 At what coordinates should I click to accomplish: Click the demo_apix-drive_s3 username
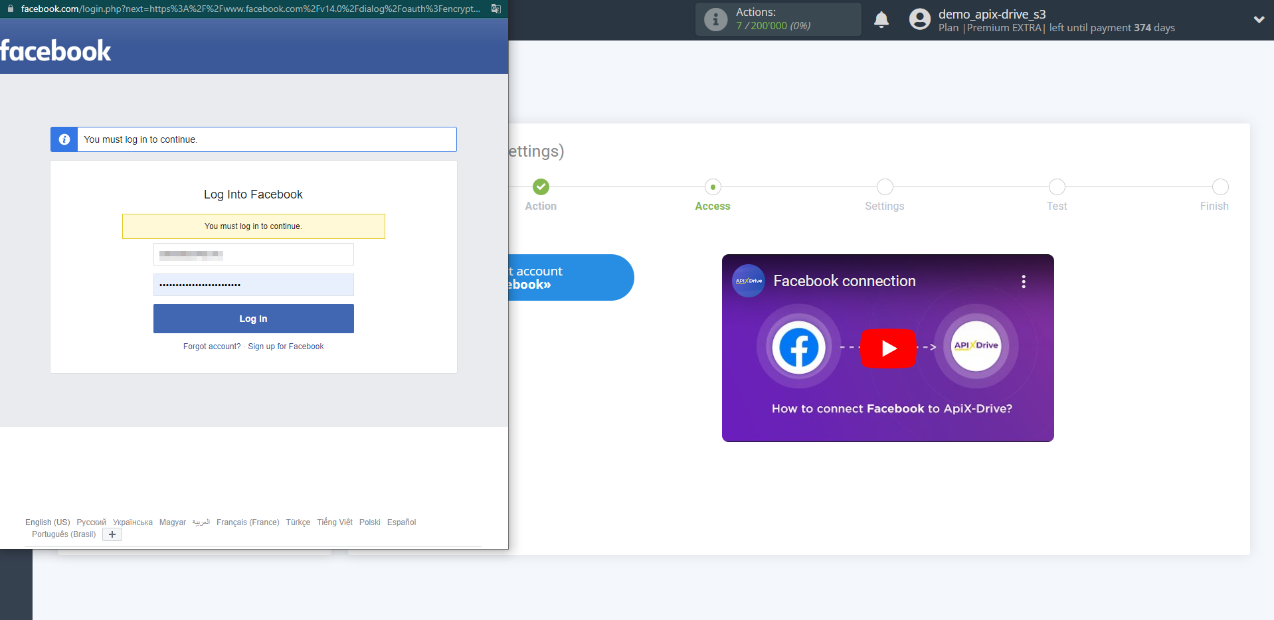992,14
